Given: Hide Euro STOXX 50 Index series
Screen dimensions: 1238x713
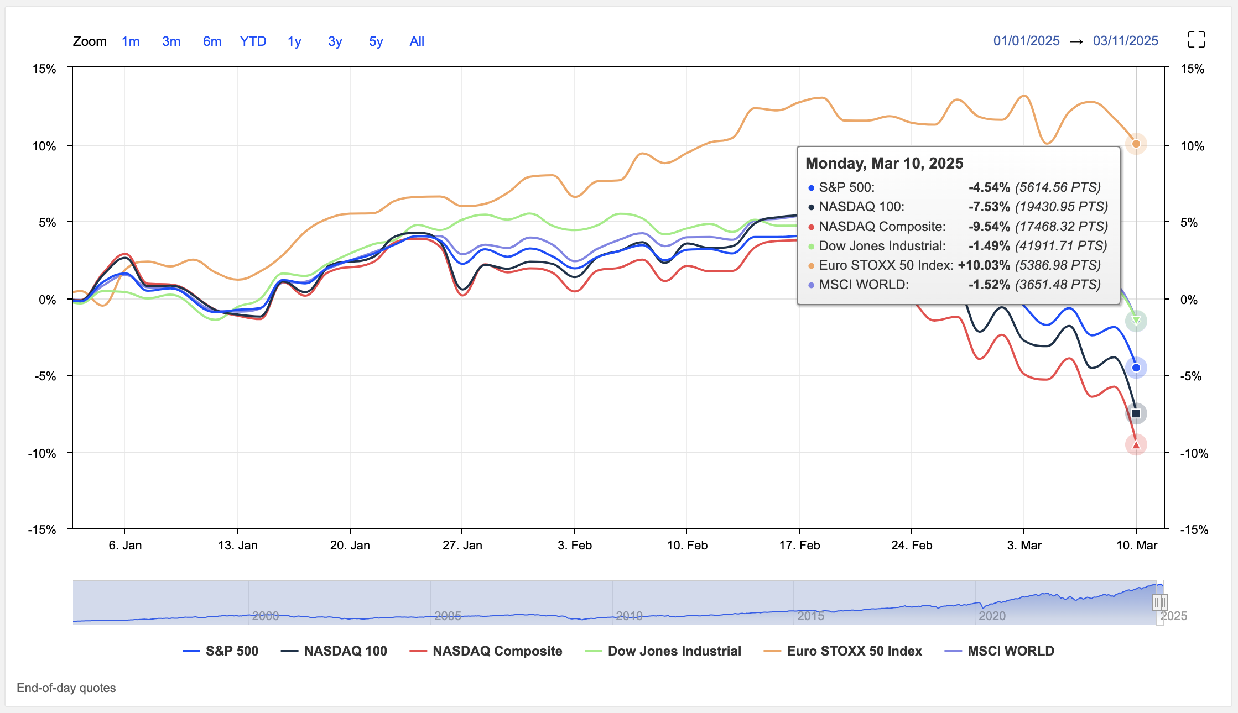Looking at the screenshot, I should coord(842,651).
